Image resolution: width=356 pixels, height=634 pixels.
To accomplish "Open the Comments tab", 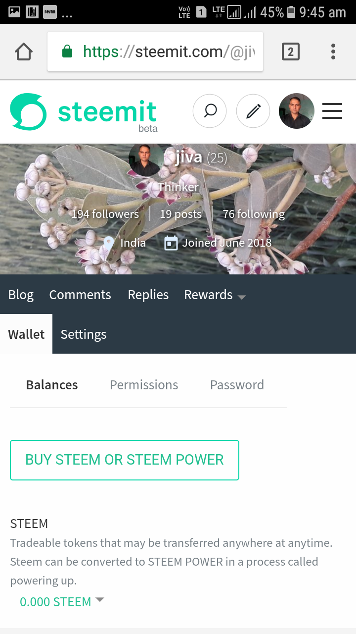I will [x=80, y=295].
